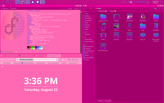
Task: Close the Home tab in Dolphin
Action: point(115,11)
